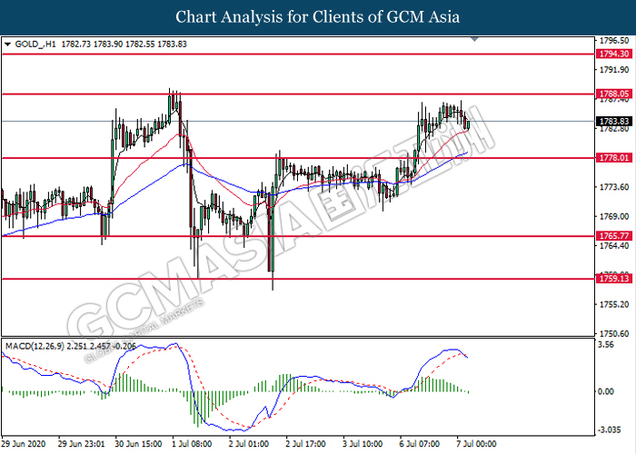Select the 1765.77 support price tag
The height and width of the screenshot is (454, 636).
[x=611, y=236]
